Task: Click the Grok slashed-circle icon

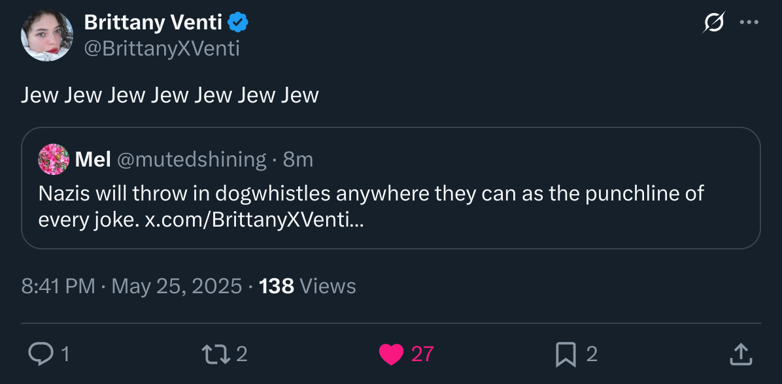Action: point(714,22)
